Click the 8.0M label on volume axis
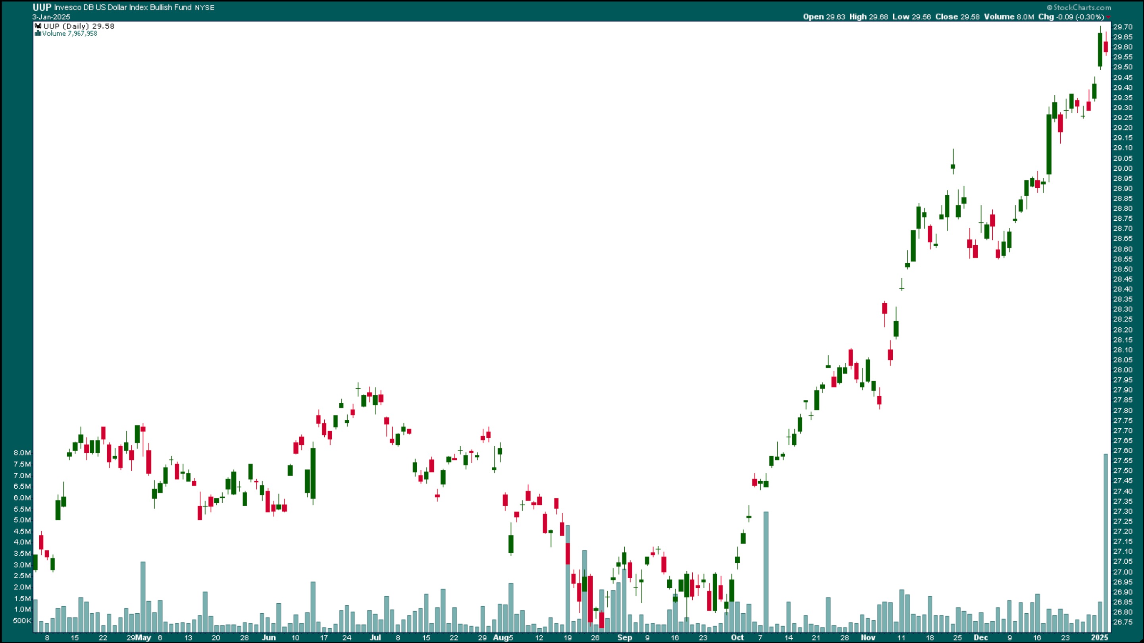 [x=22, y=453]
